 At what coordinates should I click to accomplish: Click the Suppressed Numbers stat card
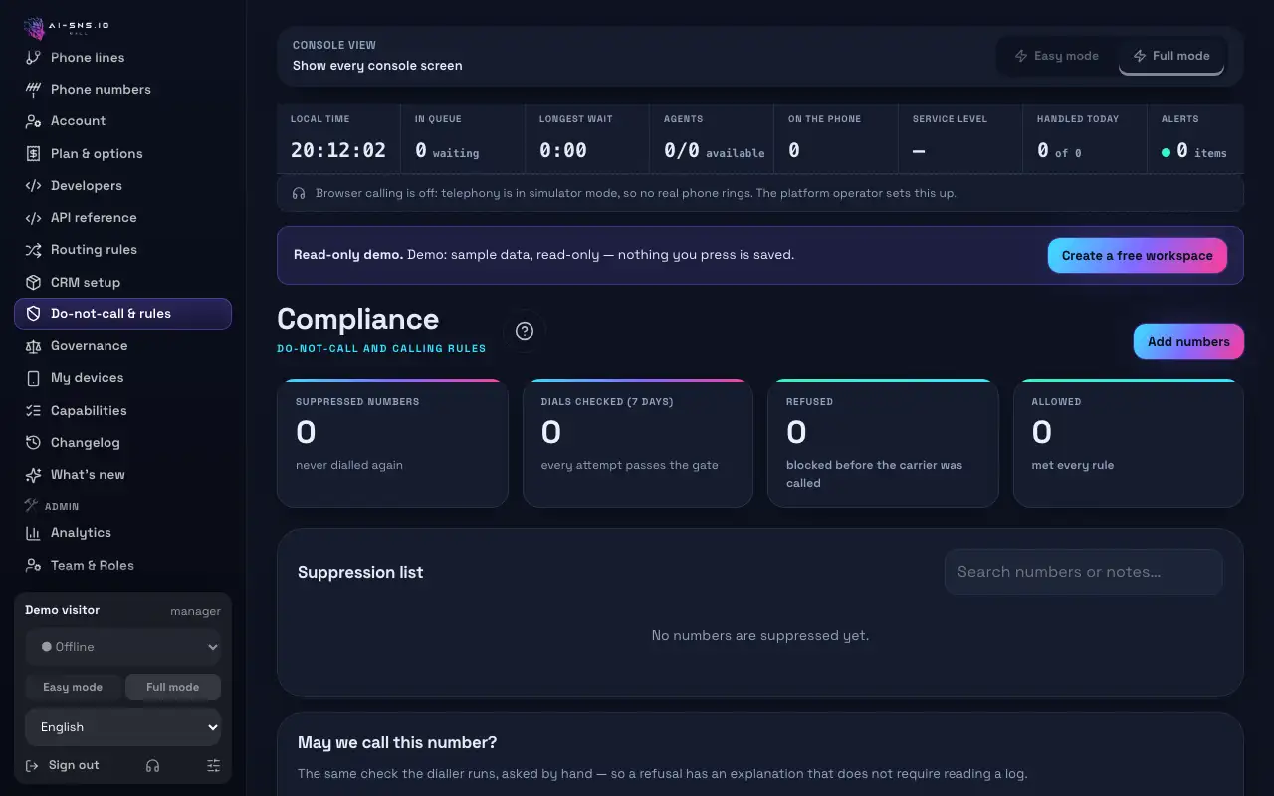[392, 444]
